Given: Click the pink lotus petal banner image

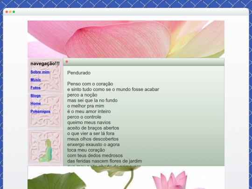Looking at the screenshot, I should (x=126, y=39).
